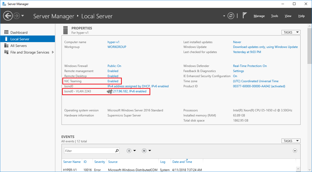Click IE Enhanced Security Configuration On link

point(235,76)
